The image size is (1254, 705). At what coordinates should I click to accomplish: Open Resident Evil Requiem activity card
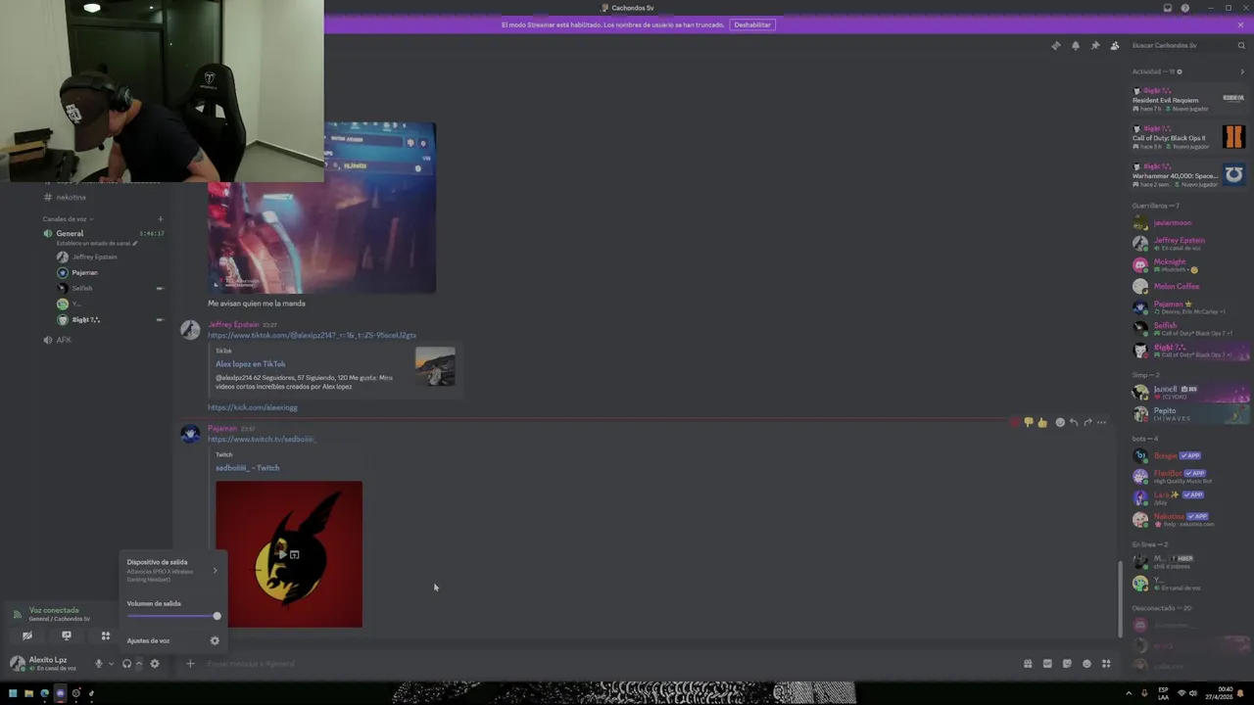pyautogui.click(x=1188, y=100)
